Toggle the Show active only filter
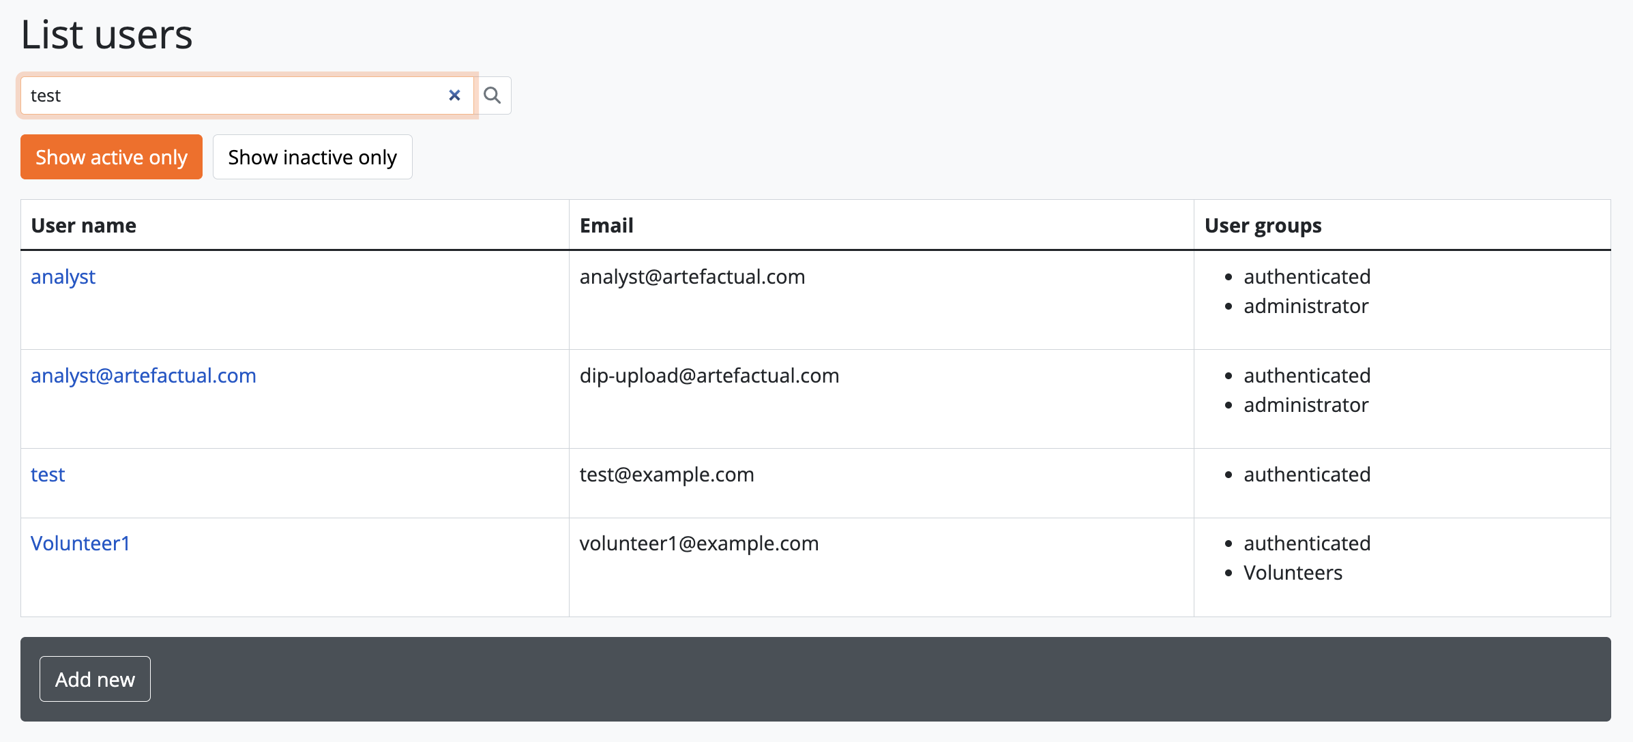Screen dimensions: 1633x742 [x=111, y=157]
